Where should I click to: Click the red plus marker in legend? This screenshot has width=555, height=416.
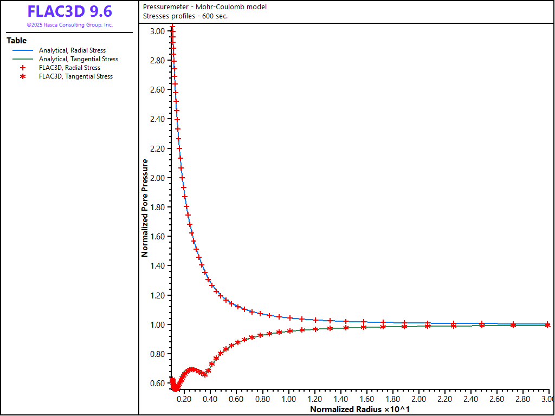(x=22, y=68)
